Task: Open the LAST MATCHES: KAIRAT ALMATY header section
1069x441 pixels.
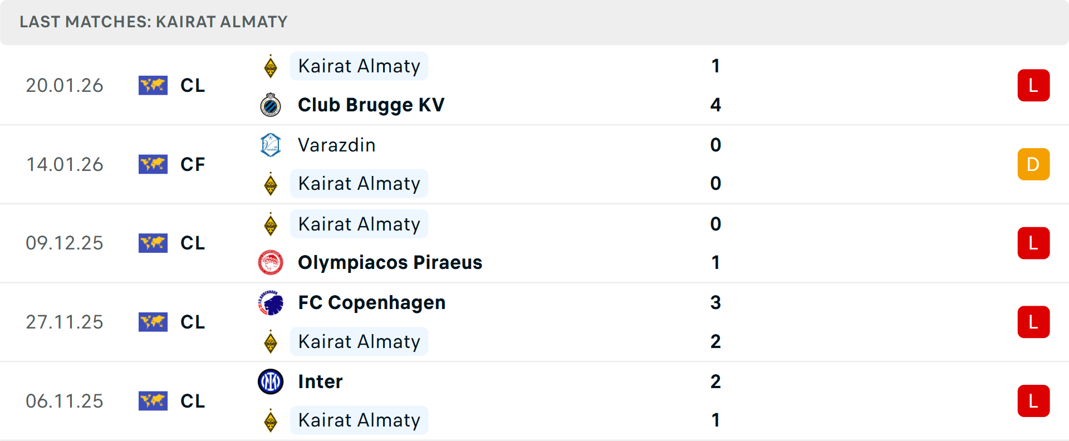Action: (x=153, y=22)
